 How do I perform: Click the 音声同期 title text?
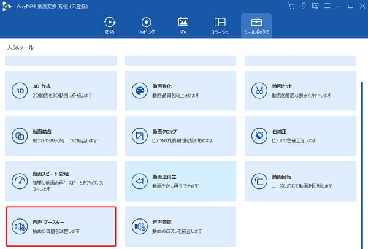(162, 222)
